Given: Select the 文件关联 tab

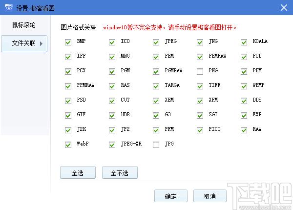Looking at the screenshot, I should 24,43.
